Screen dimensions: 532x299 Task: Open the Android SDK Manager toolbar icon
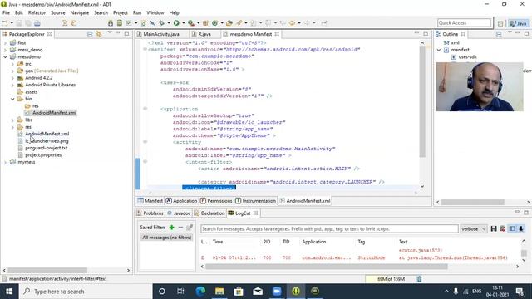click(x=111, y=23)
